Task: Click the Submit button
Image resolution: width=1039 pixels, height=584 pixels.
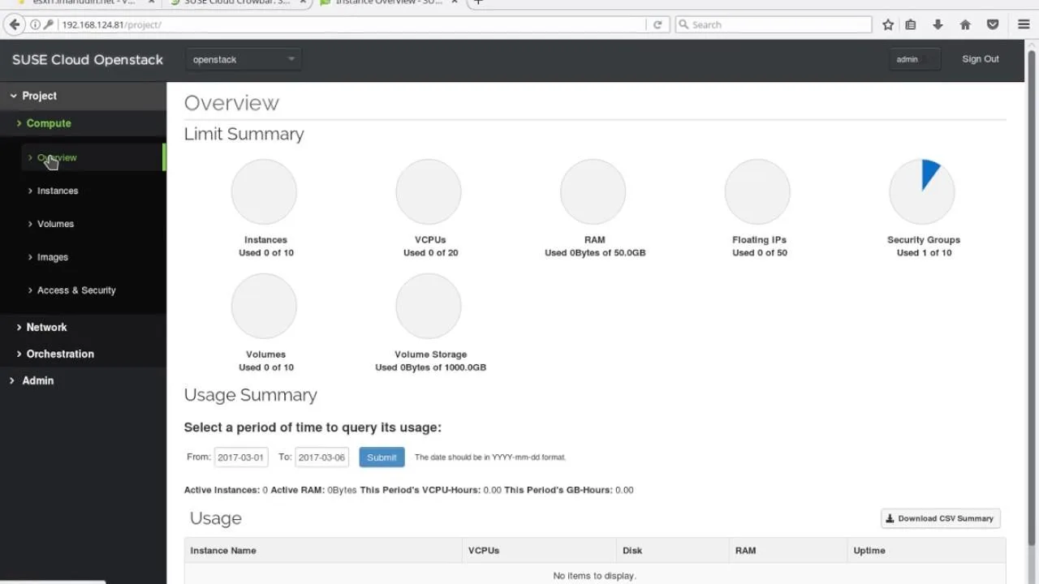Action: click(382, 457)
